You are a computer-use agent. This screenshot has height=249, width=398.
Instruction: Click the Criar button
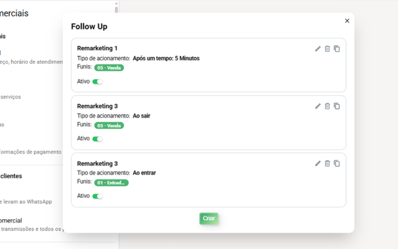(209, 218)
